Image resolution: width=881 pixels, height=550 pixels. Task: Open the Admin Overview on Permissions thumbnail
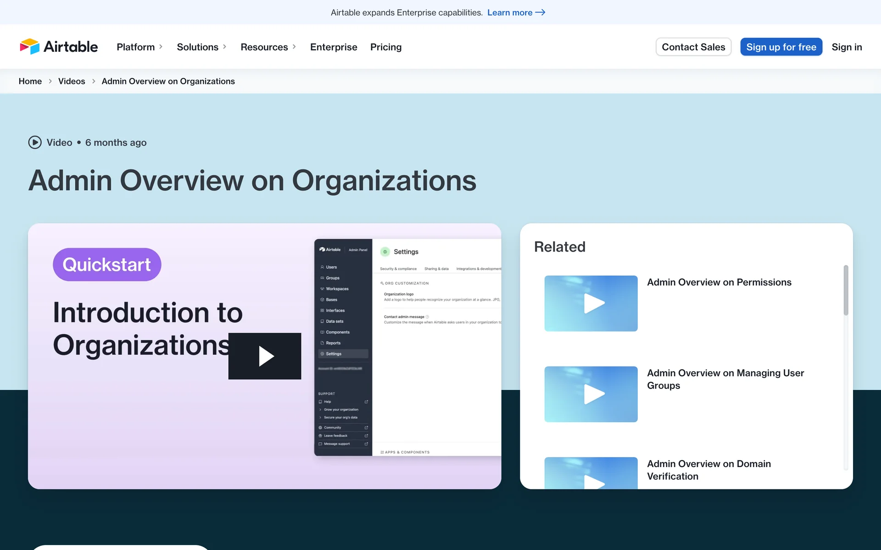pos(591,303)
